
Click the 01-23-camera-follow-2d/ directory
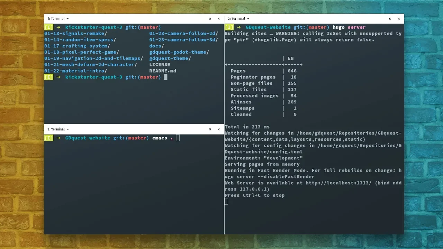[x=183, y=34]
